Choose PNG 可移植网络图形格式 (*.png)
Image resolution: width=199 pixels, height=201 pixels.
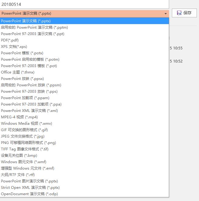[84, 143]
